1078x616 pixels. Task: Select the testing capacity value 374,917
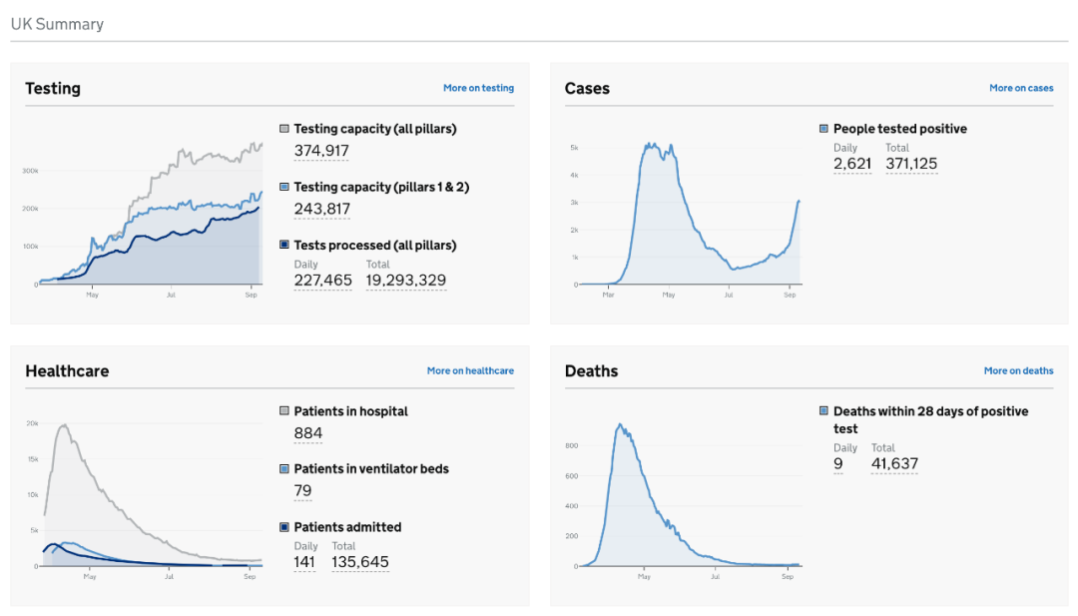tap(321, 151)
